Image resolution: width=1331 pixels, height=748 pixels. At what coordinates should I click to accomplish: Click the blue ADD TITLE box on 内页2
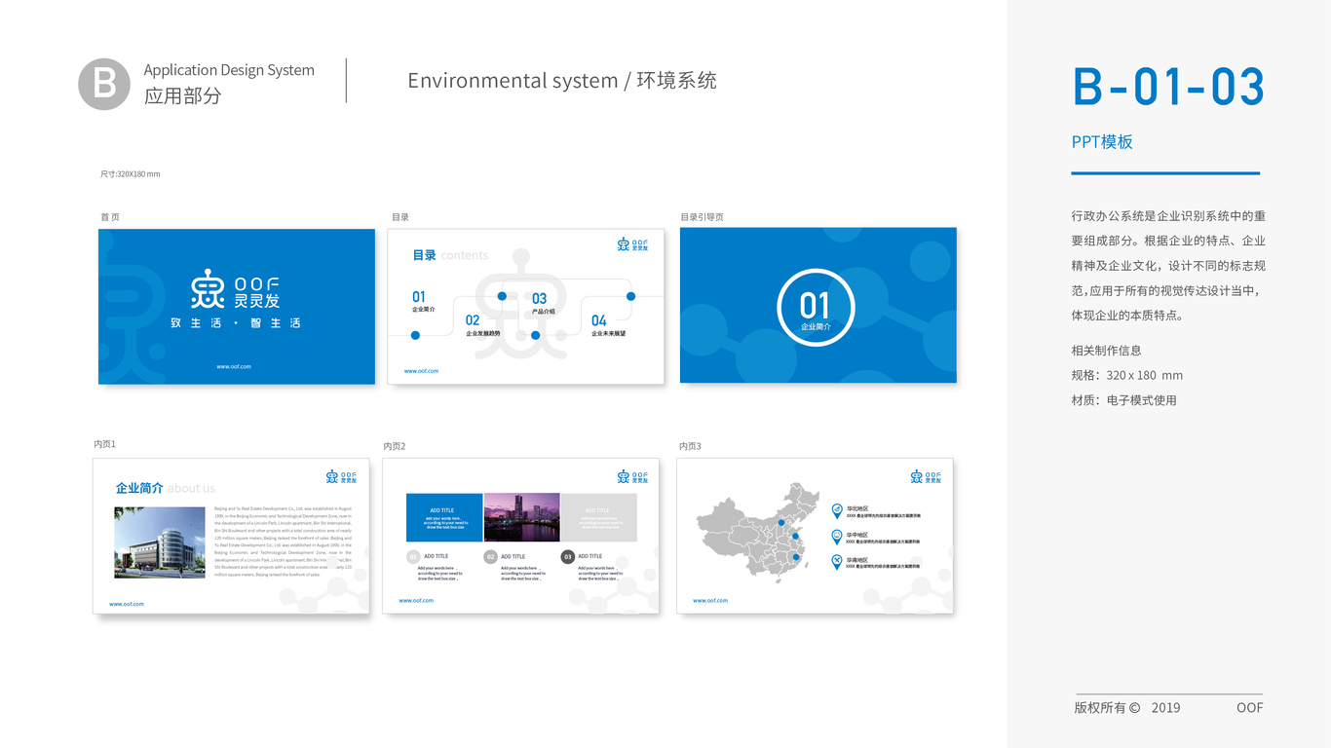(444, 517)
